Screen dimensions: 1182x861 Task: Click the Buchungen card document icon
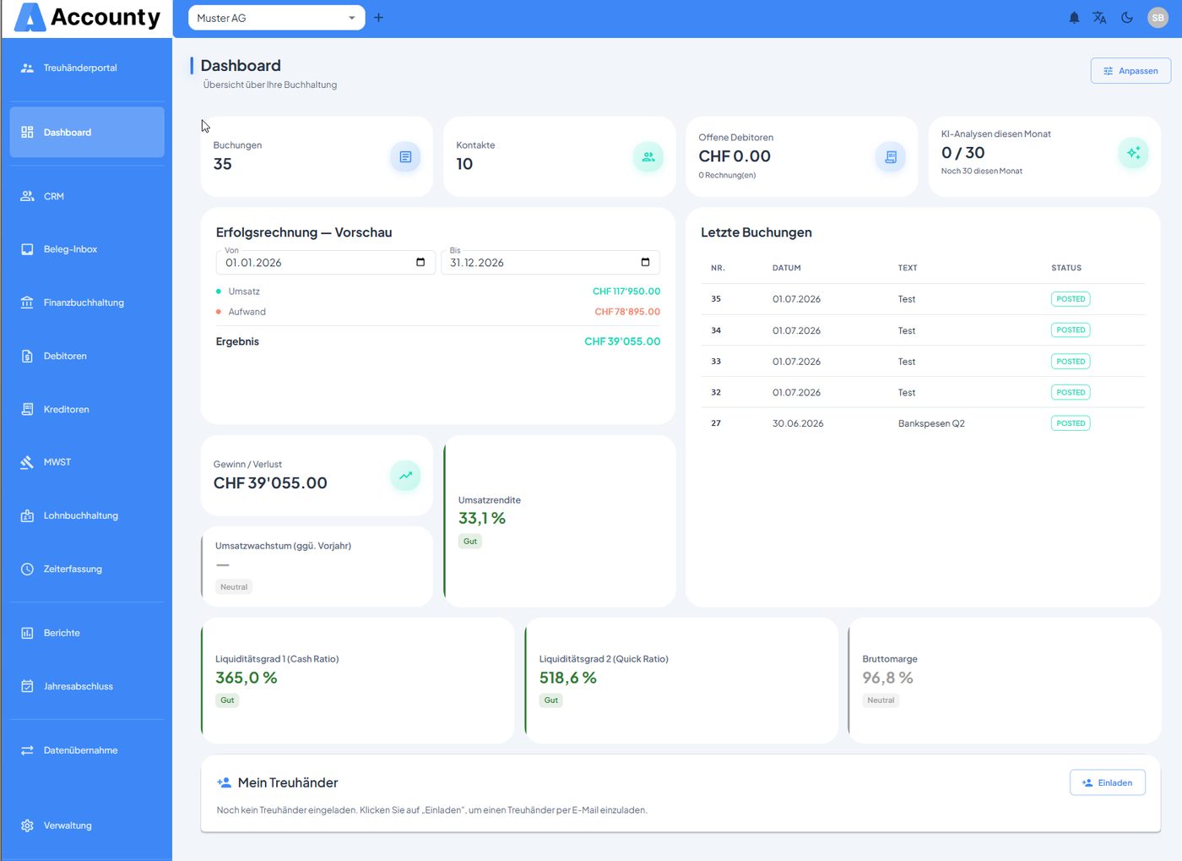(x=405, y=156)
